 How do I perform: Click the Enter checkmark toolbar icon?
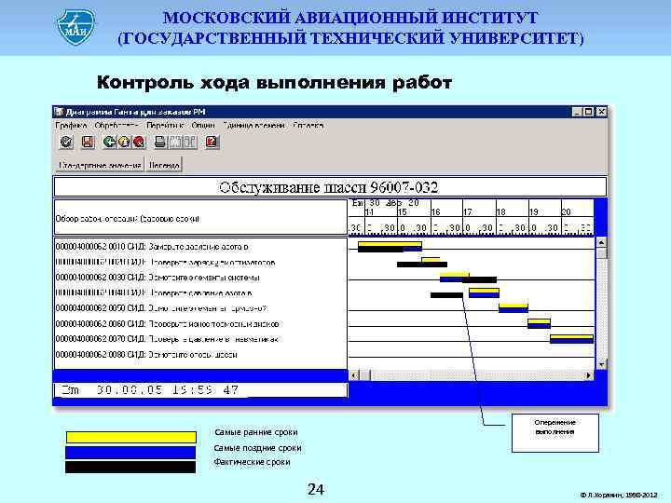[66, 142]
